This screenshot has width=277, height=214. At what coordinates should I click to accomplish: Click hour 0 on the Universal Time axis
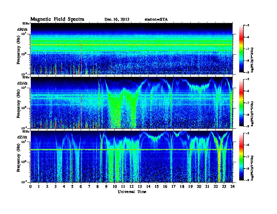pos(30,186)
